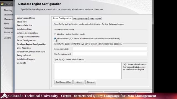Click the Enter password field

coord(110,49)
